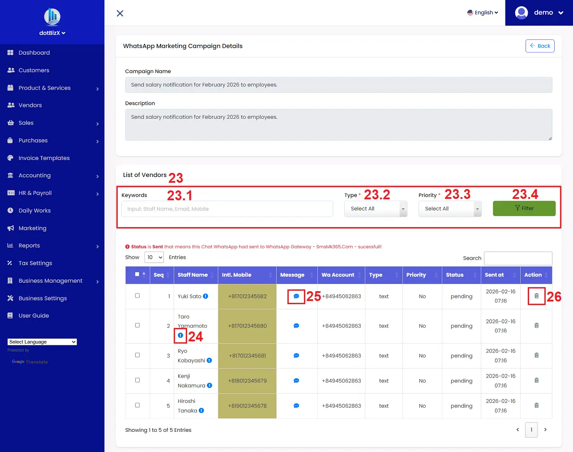The image size is (573, 452).
Task: Open the Priority Select All dropdown
Action: click(449, 209)
